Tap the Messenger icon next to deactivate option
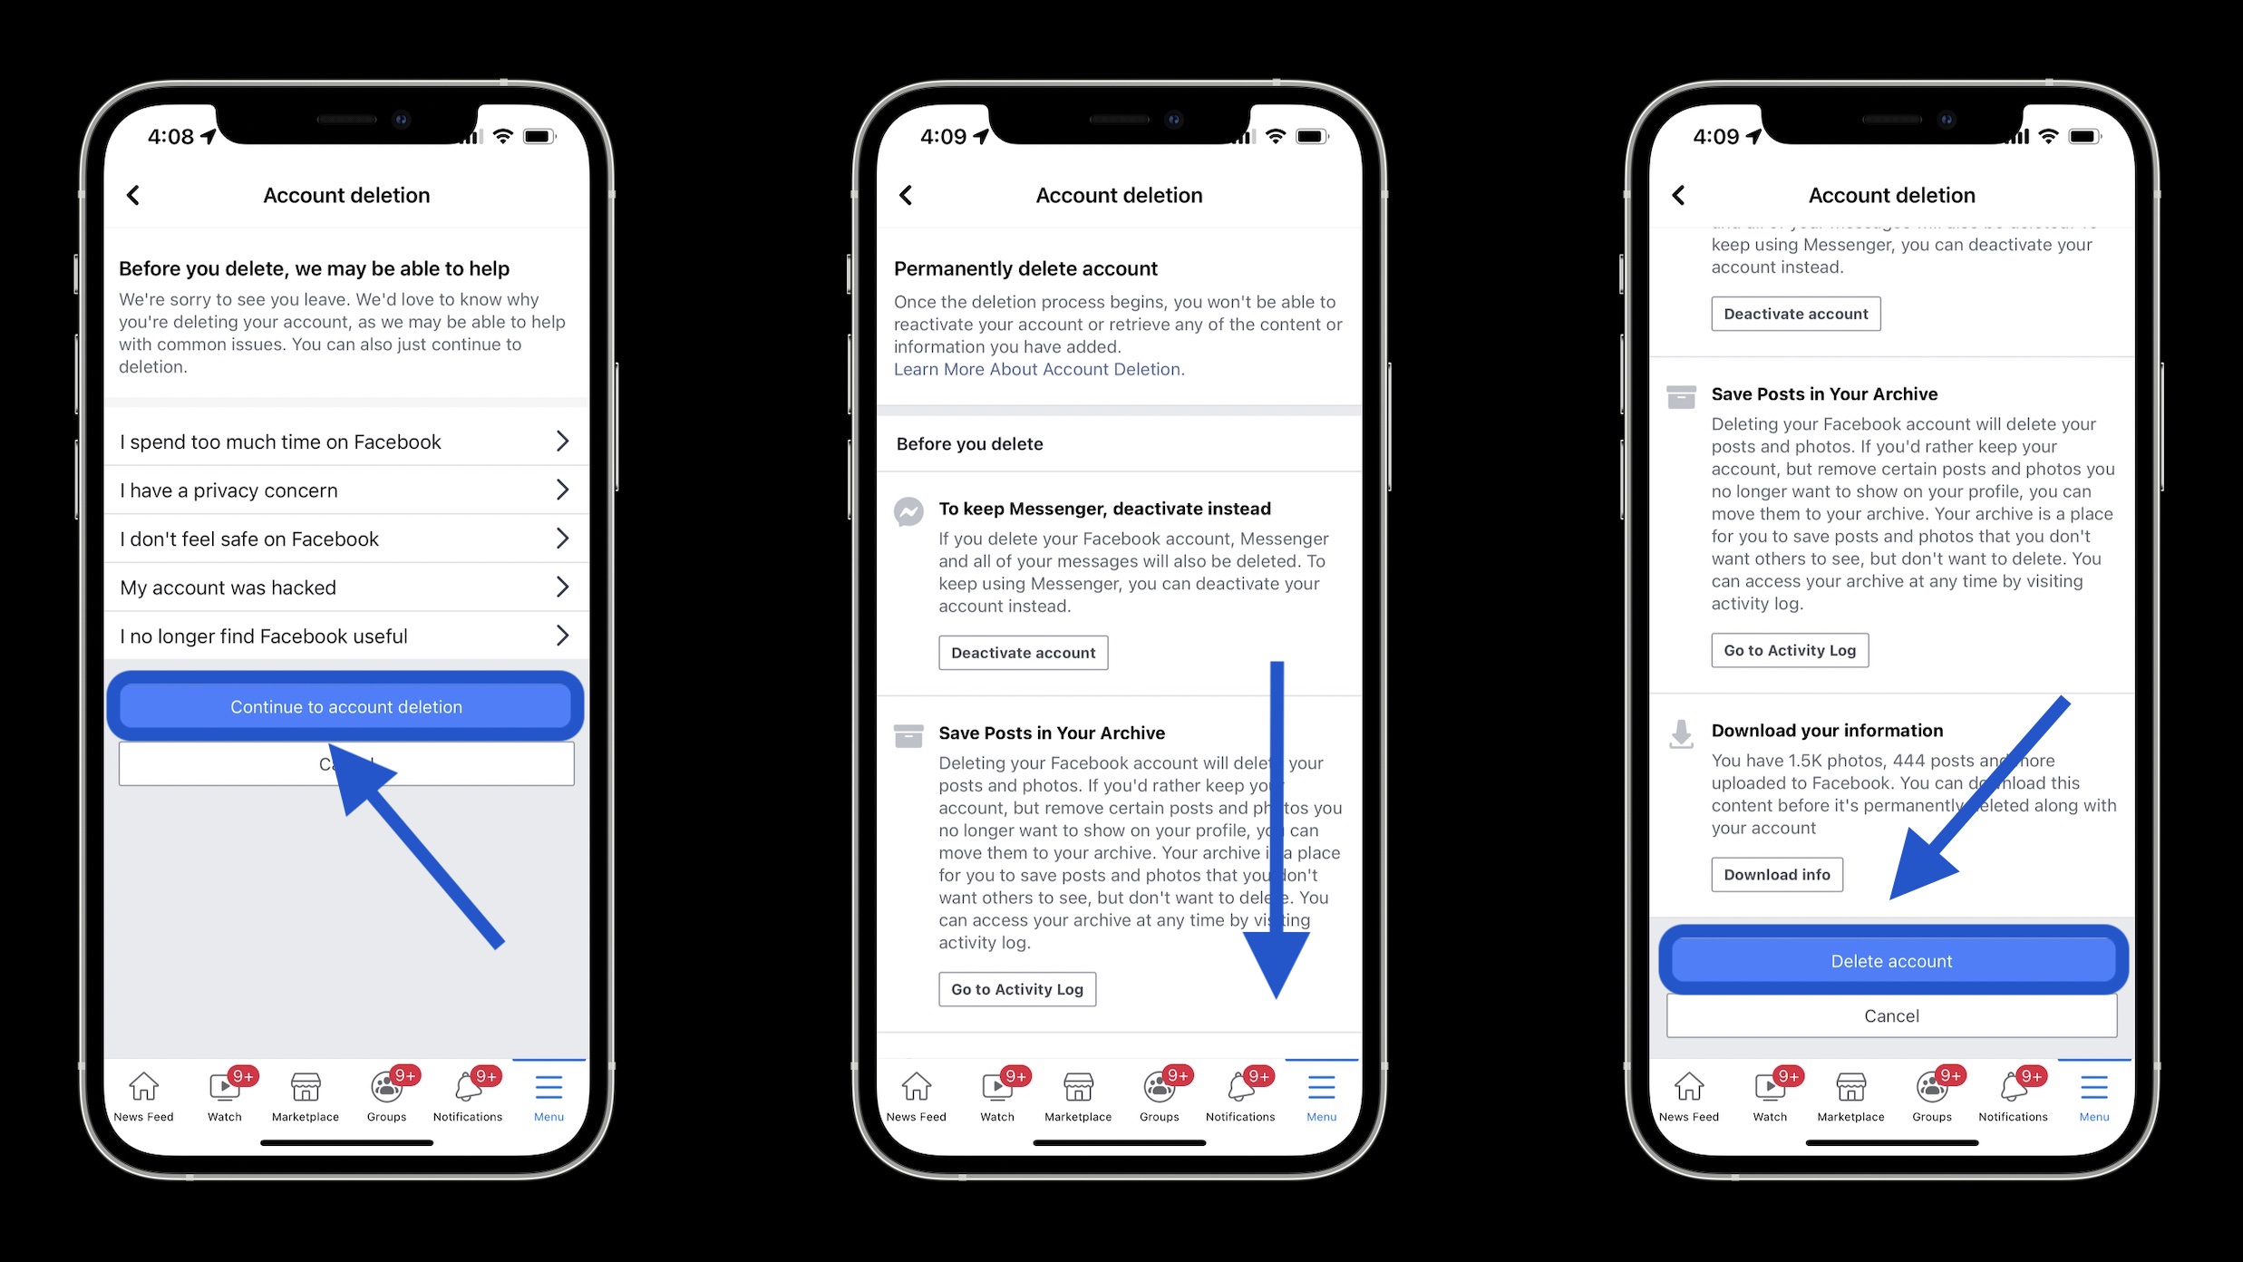The width and height of the screenshot is (2243, 1262). tap(909, 509)
